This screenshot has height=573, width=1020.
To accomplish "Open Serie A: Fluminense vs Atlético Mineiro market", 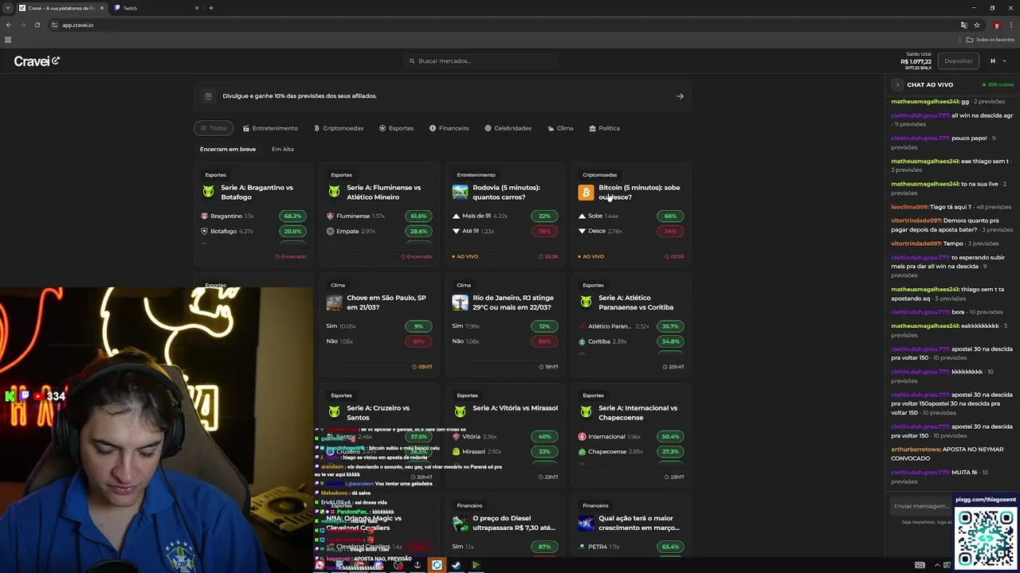I will pos(383,193).
